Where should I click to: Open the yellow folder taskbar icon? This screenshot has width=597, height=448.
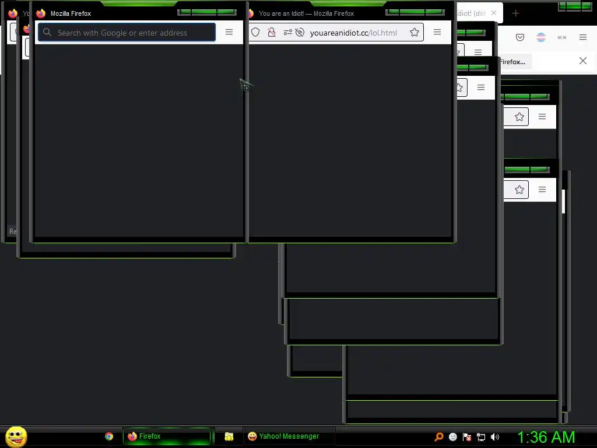point(229,436)
